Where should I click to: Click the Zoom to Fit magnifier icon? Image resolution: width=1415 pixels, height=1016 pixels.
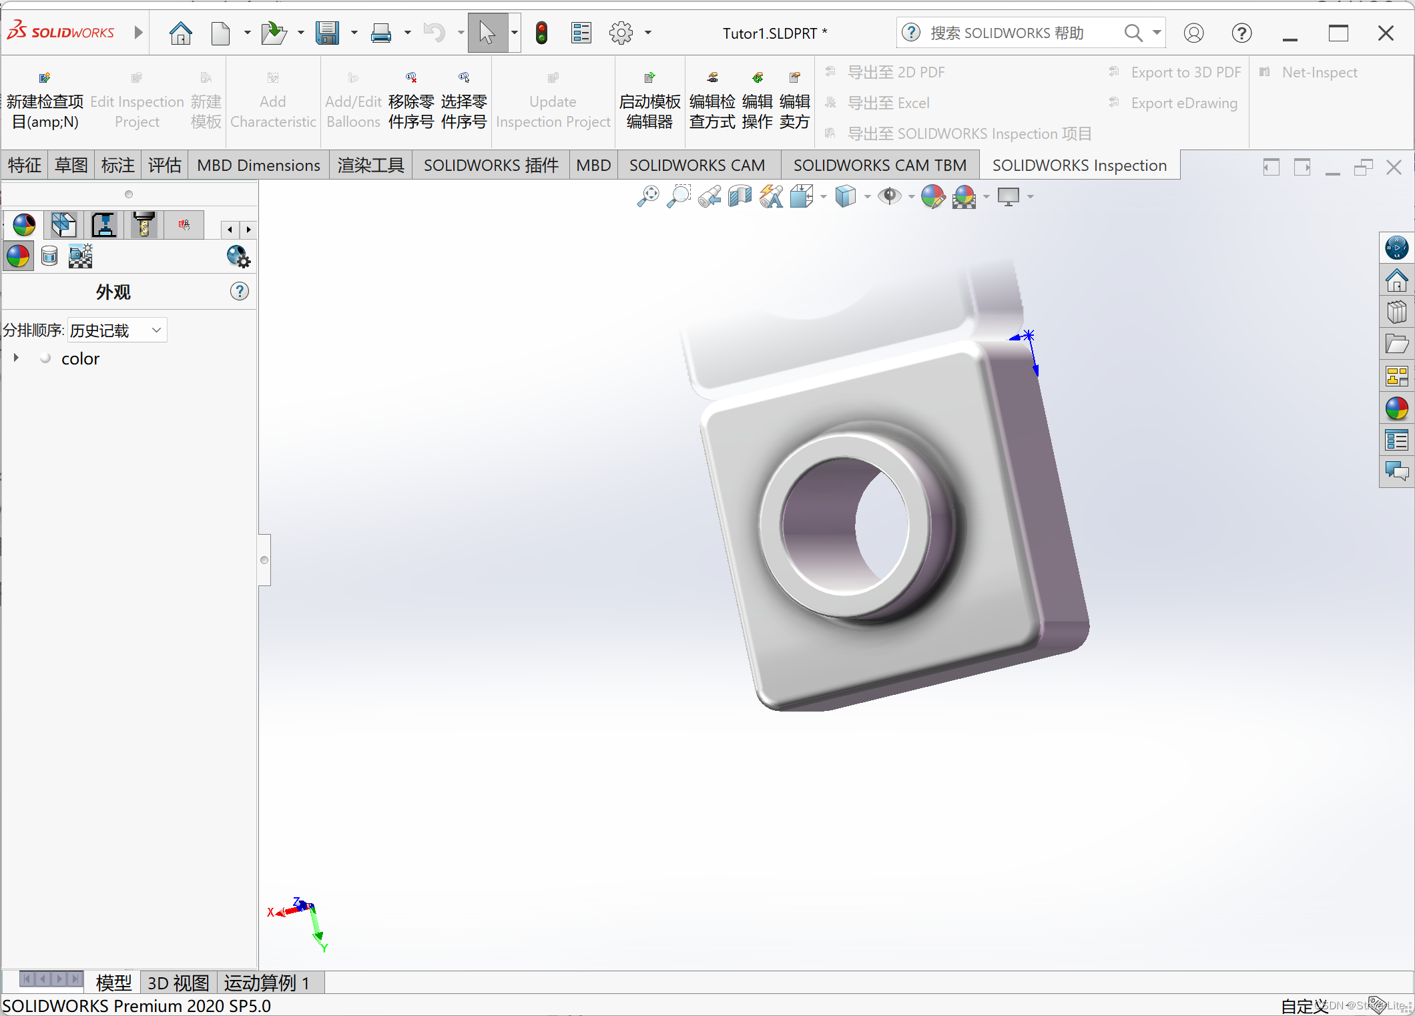pos(647,196)
